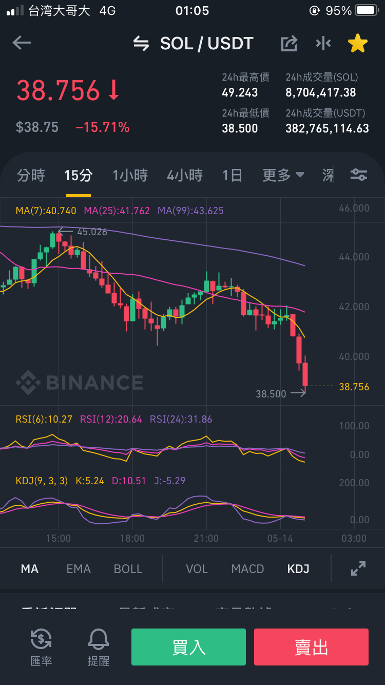
Task: Expand the 更多 timeframe dropdown
Action: [x=283, y=175]
